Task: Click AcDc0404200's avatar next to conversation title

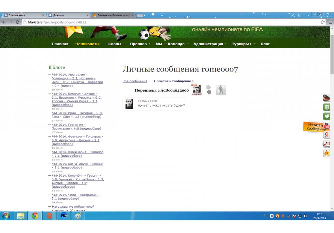Action: pyautogui.click(x=197, y=89)
